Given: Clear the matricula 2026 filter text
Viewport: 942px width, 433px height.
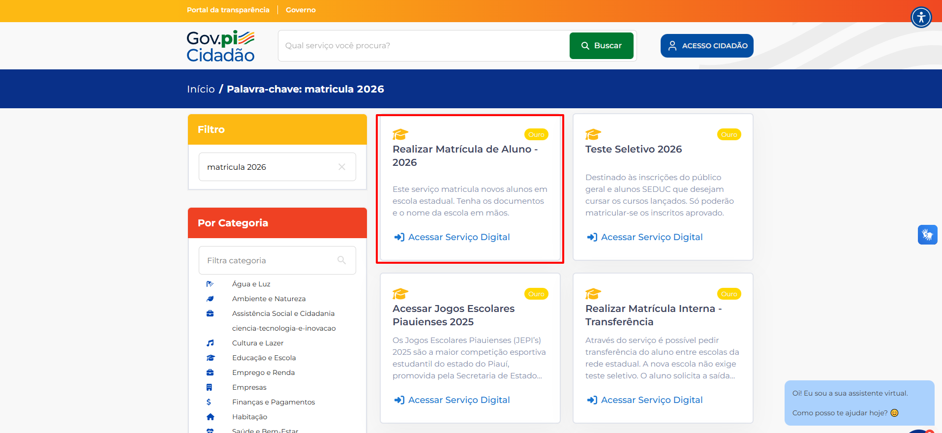Looking at the screenshot, I should 342,167.
